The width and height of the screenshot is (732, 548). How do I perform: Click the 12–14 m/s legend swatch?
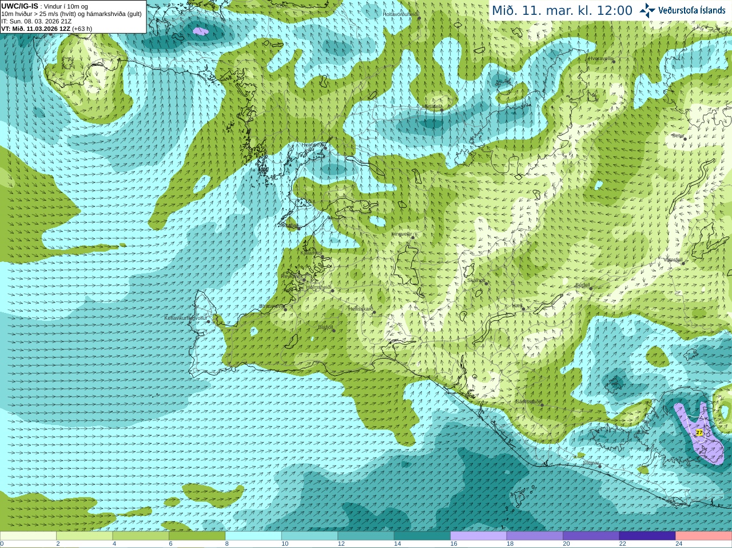(366, 536)
